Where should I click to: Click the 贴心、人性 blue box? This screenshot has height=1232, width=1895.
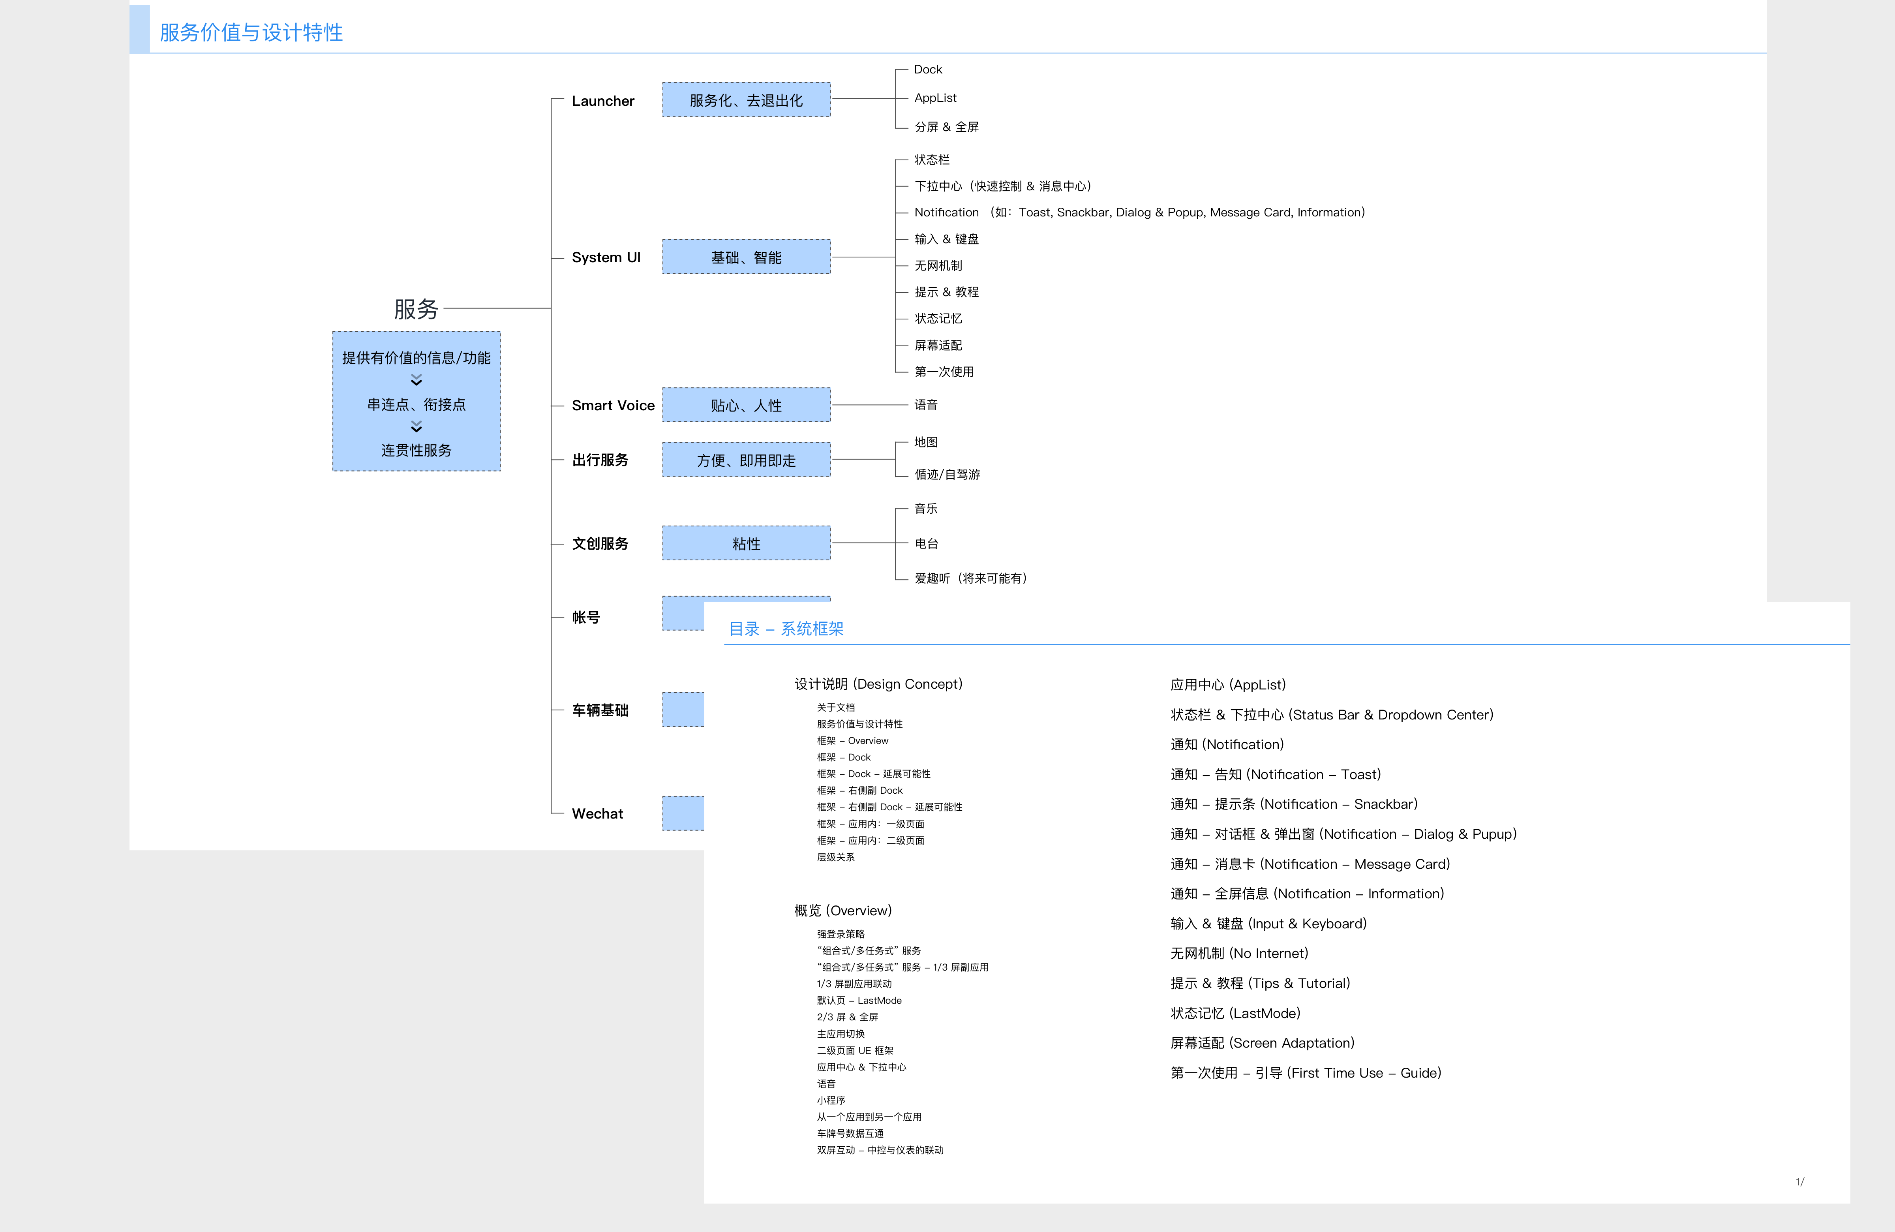tap(746, 405)
